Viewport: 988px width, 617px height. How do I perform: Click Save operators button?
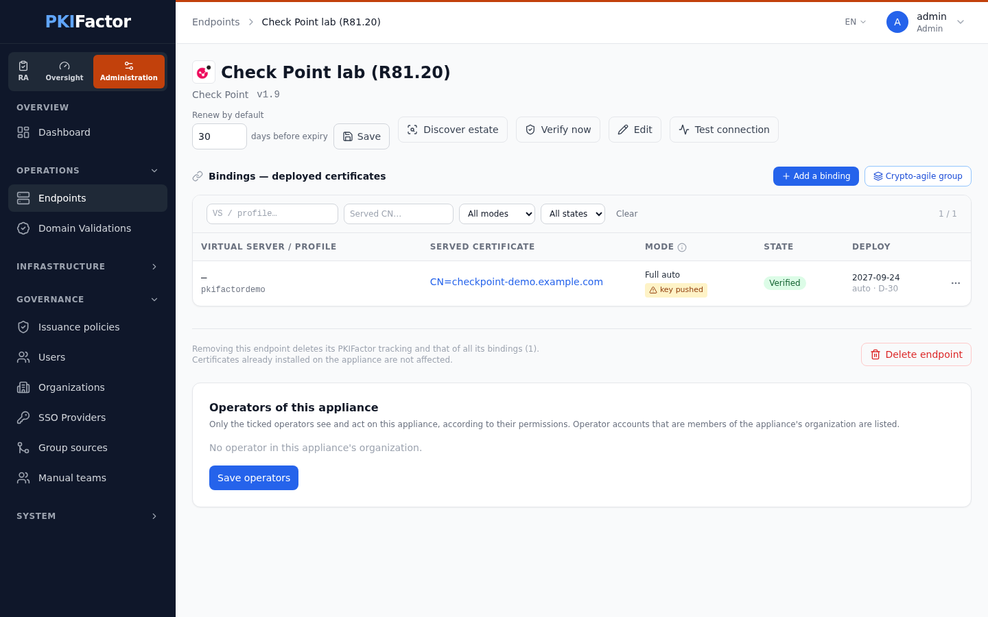254,478
